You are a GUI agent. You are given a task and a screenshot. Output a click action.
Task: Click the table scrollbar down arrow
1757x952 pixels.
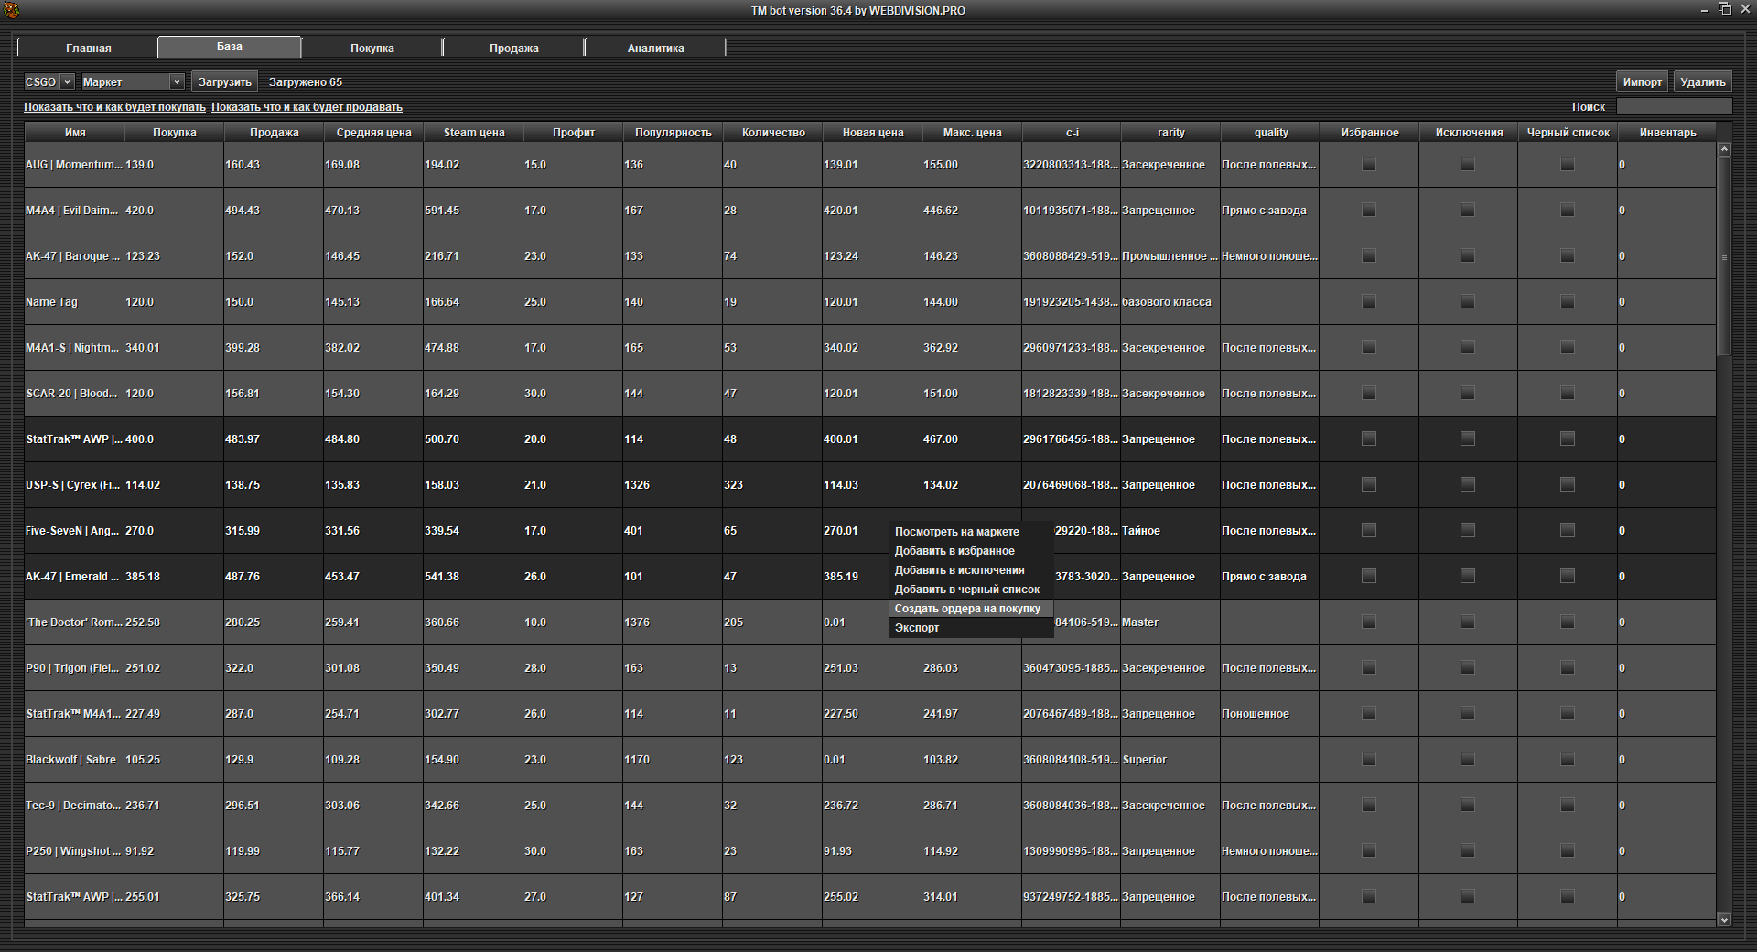(1724, 919)
